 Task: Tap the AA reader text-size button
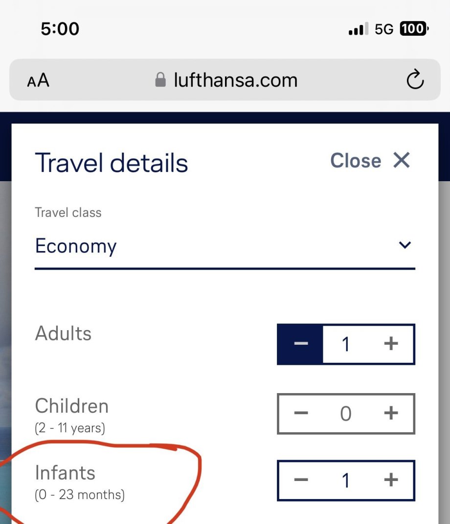[x=38, y=80]
